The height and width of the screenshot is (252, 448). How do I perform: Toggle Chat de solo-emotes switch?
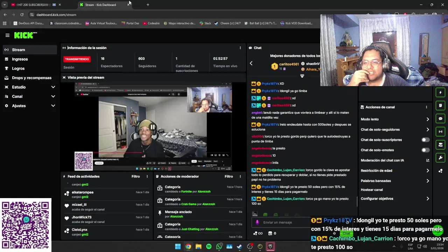[x=425, y=150]
